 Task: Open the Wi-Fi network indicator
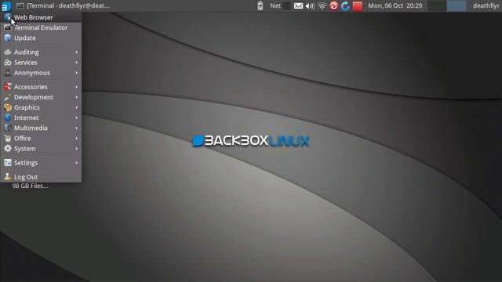click(322, 5)
